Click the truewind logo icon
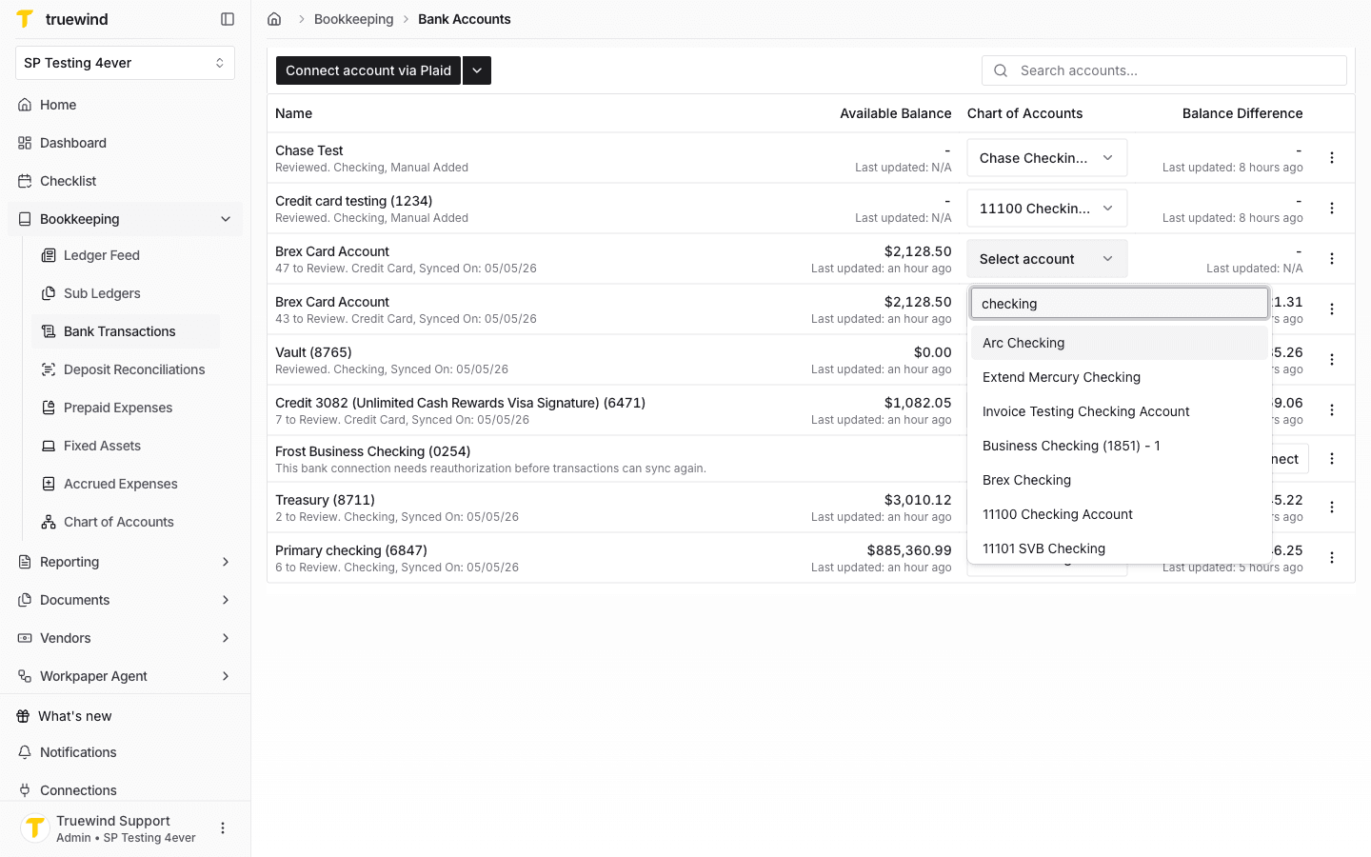The height and width of the screenshot is (857, 1371). tap(25, 19)
